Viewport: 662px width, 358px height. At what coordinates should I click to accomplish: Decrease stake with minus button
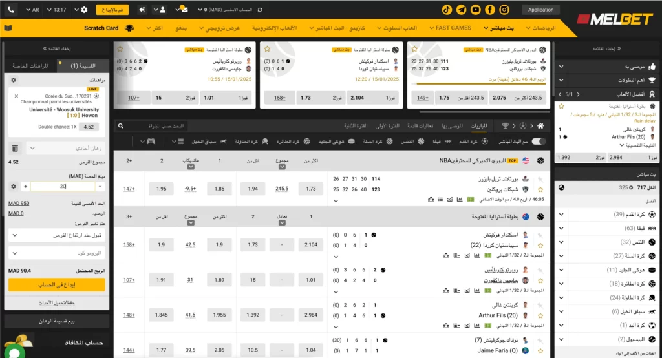(100, 186)
